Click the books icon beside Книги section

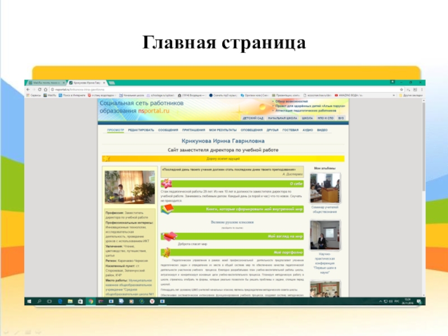point(167,209)
